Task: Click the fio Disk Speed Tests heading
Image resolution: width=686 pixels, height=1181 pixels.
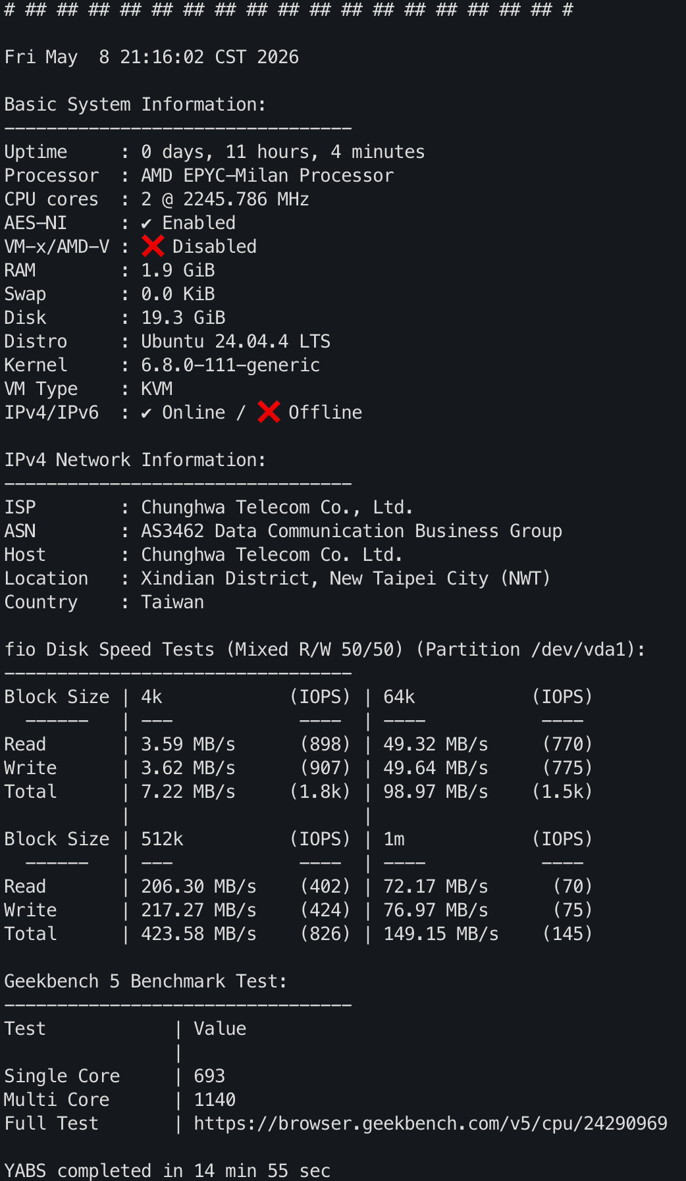Action: [325, 650]
